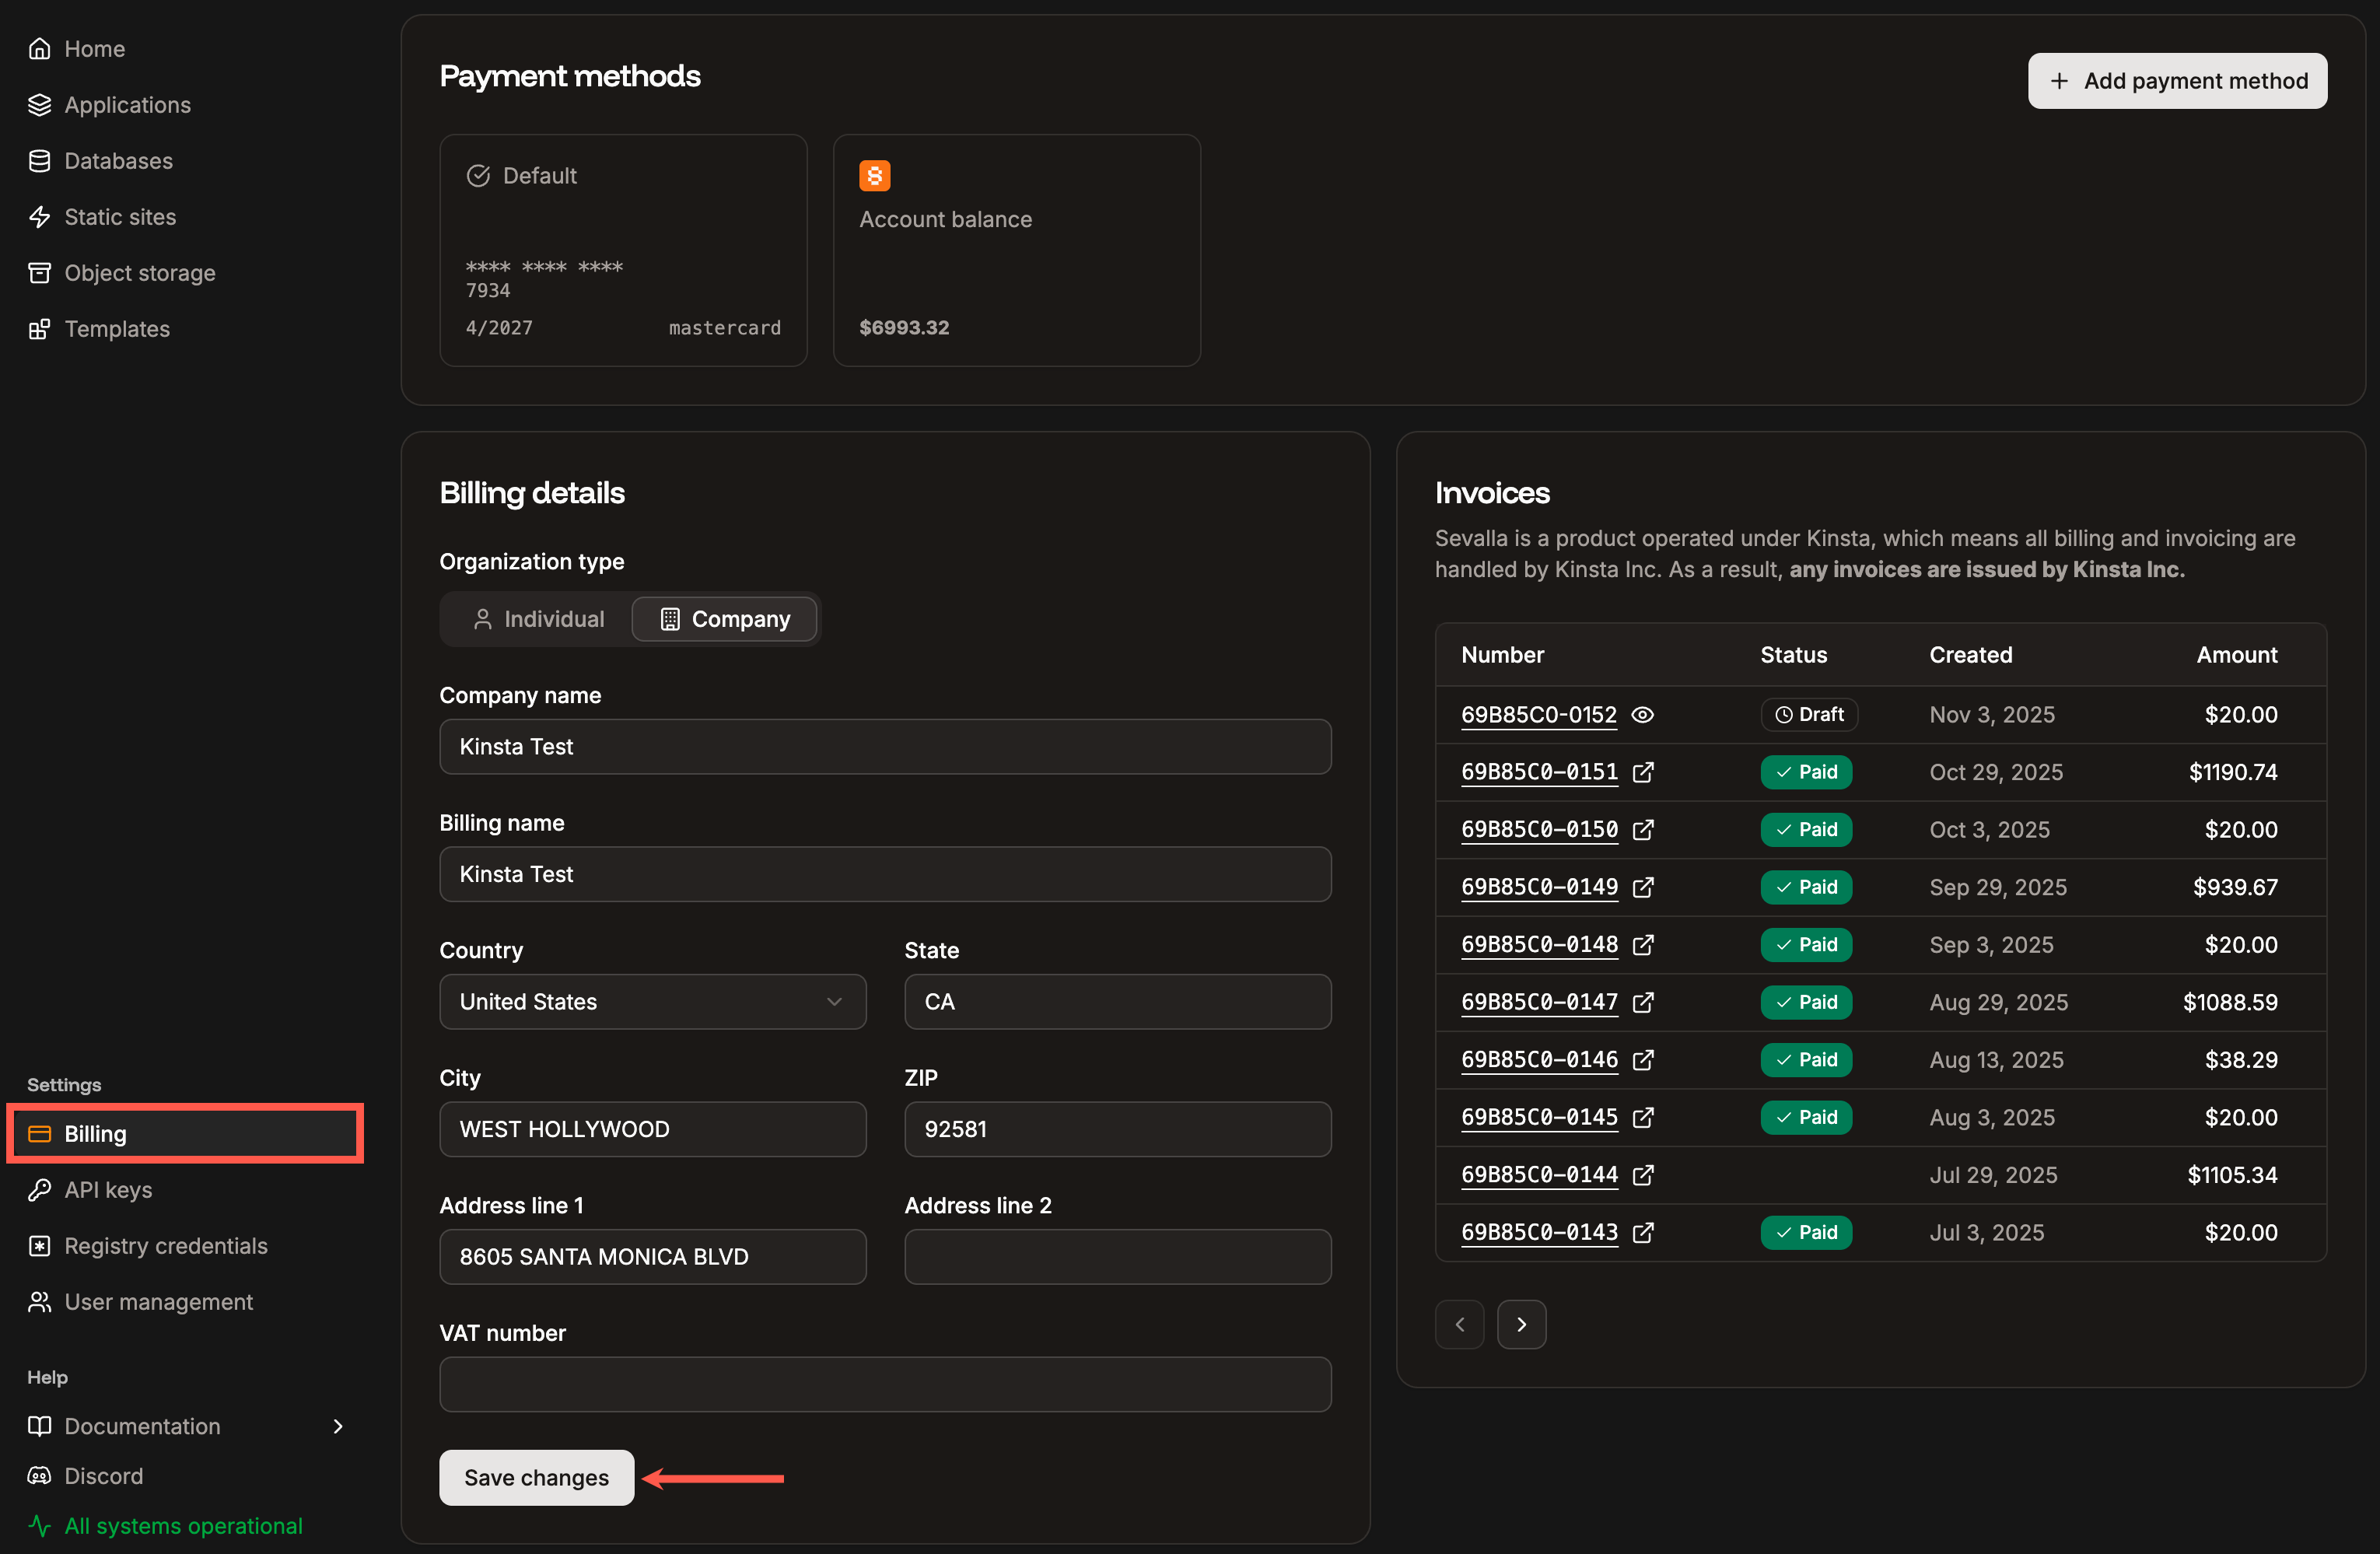Open User management settings
The image size is (2380, 1554).
coord(158,1301)
